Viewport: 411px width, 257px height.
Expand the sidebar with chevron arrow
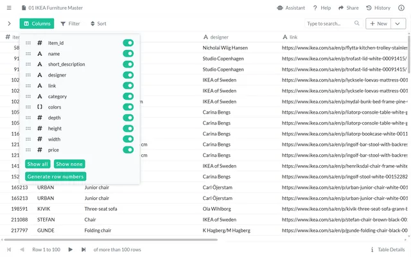[8, 23]
